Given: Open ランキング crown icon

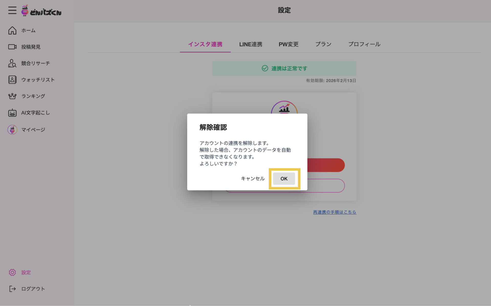Looking at the screenshot, I should pos(12,96).
